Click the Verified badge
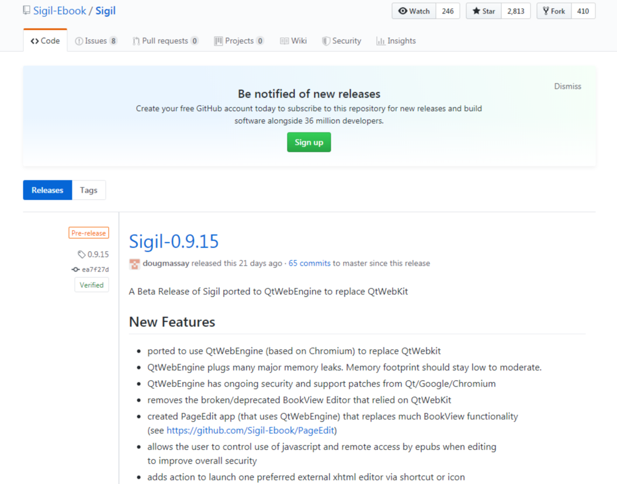Viewport: 617px width, 484px height. coord(92,285)
